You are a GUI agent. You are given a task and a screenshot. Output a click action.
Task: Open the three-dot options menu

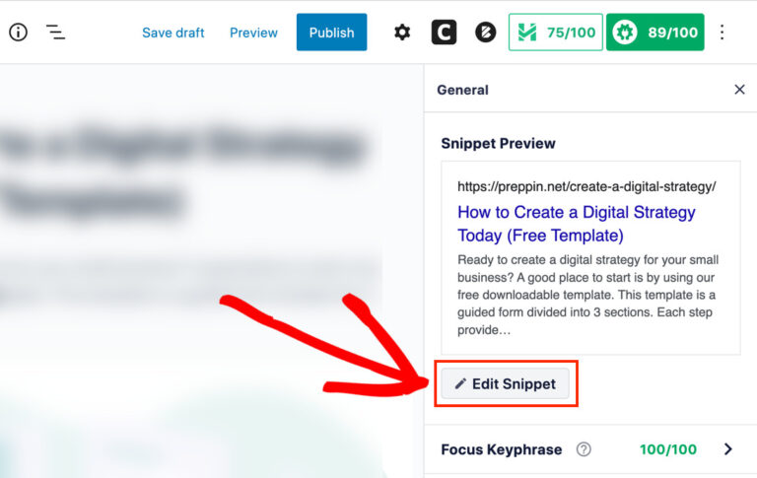[722, 33]
